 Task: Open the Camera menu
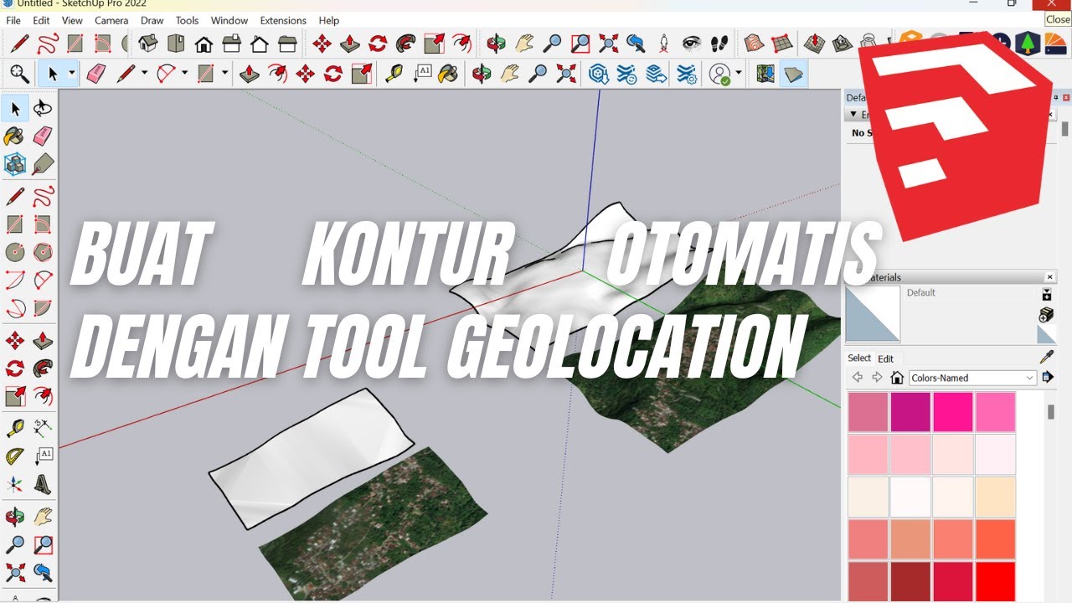coord(111,20)
